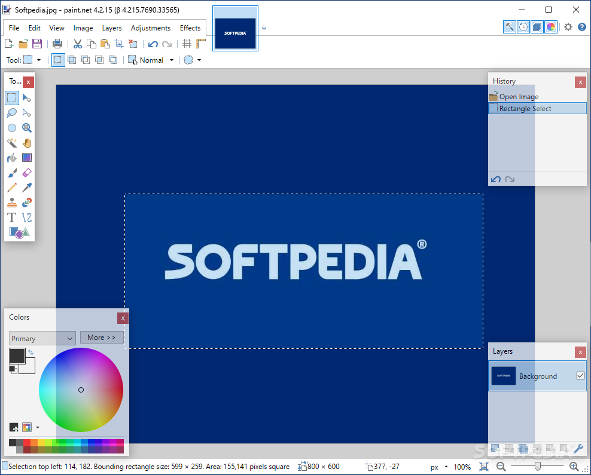Viewport: 591px width, 475px height.
Task: Save the image with floppy icon
Action: pyautogui.click(x=37, y=44)
